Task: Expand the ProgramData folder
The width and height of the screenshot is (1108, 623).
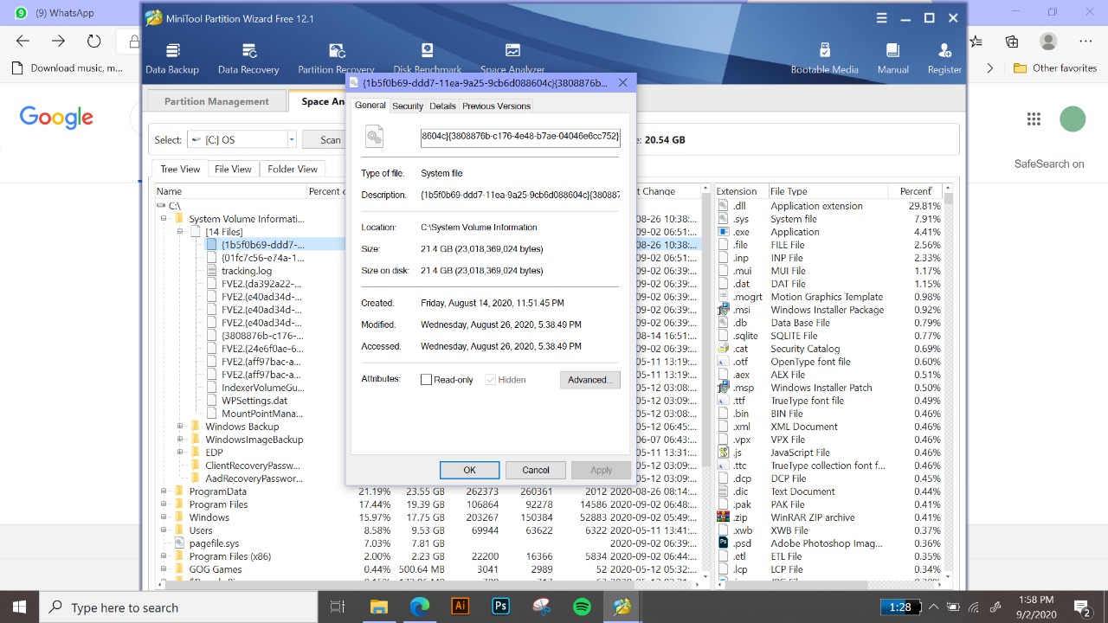Action: point(164,491)
